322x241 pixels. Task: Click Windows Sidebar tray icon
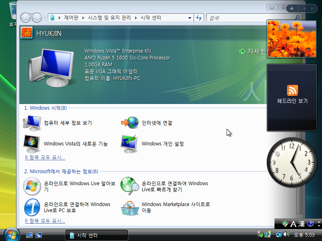[268, 234]
